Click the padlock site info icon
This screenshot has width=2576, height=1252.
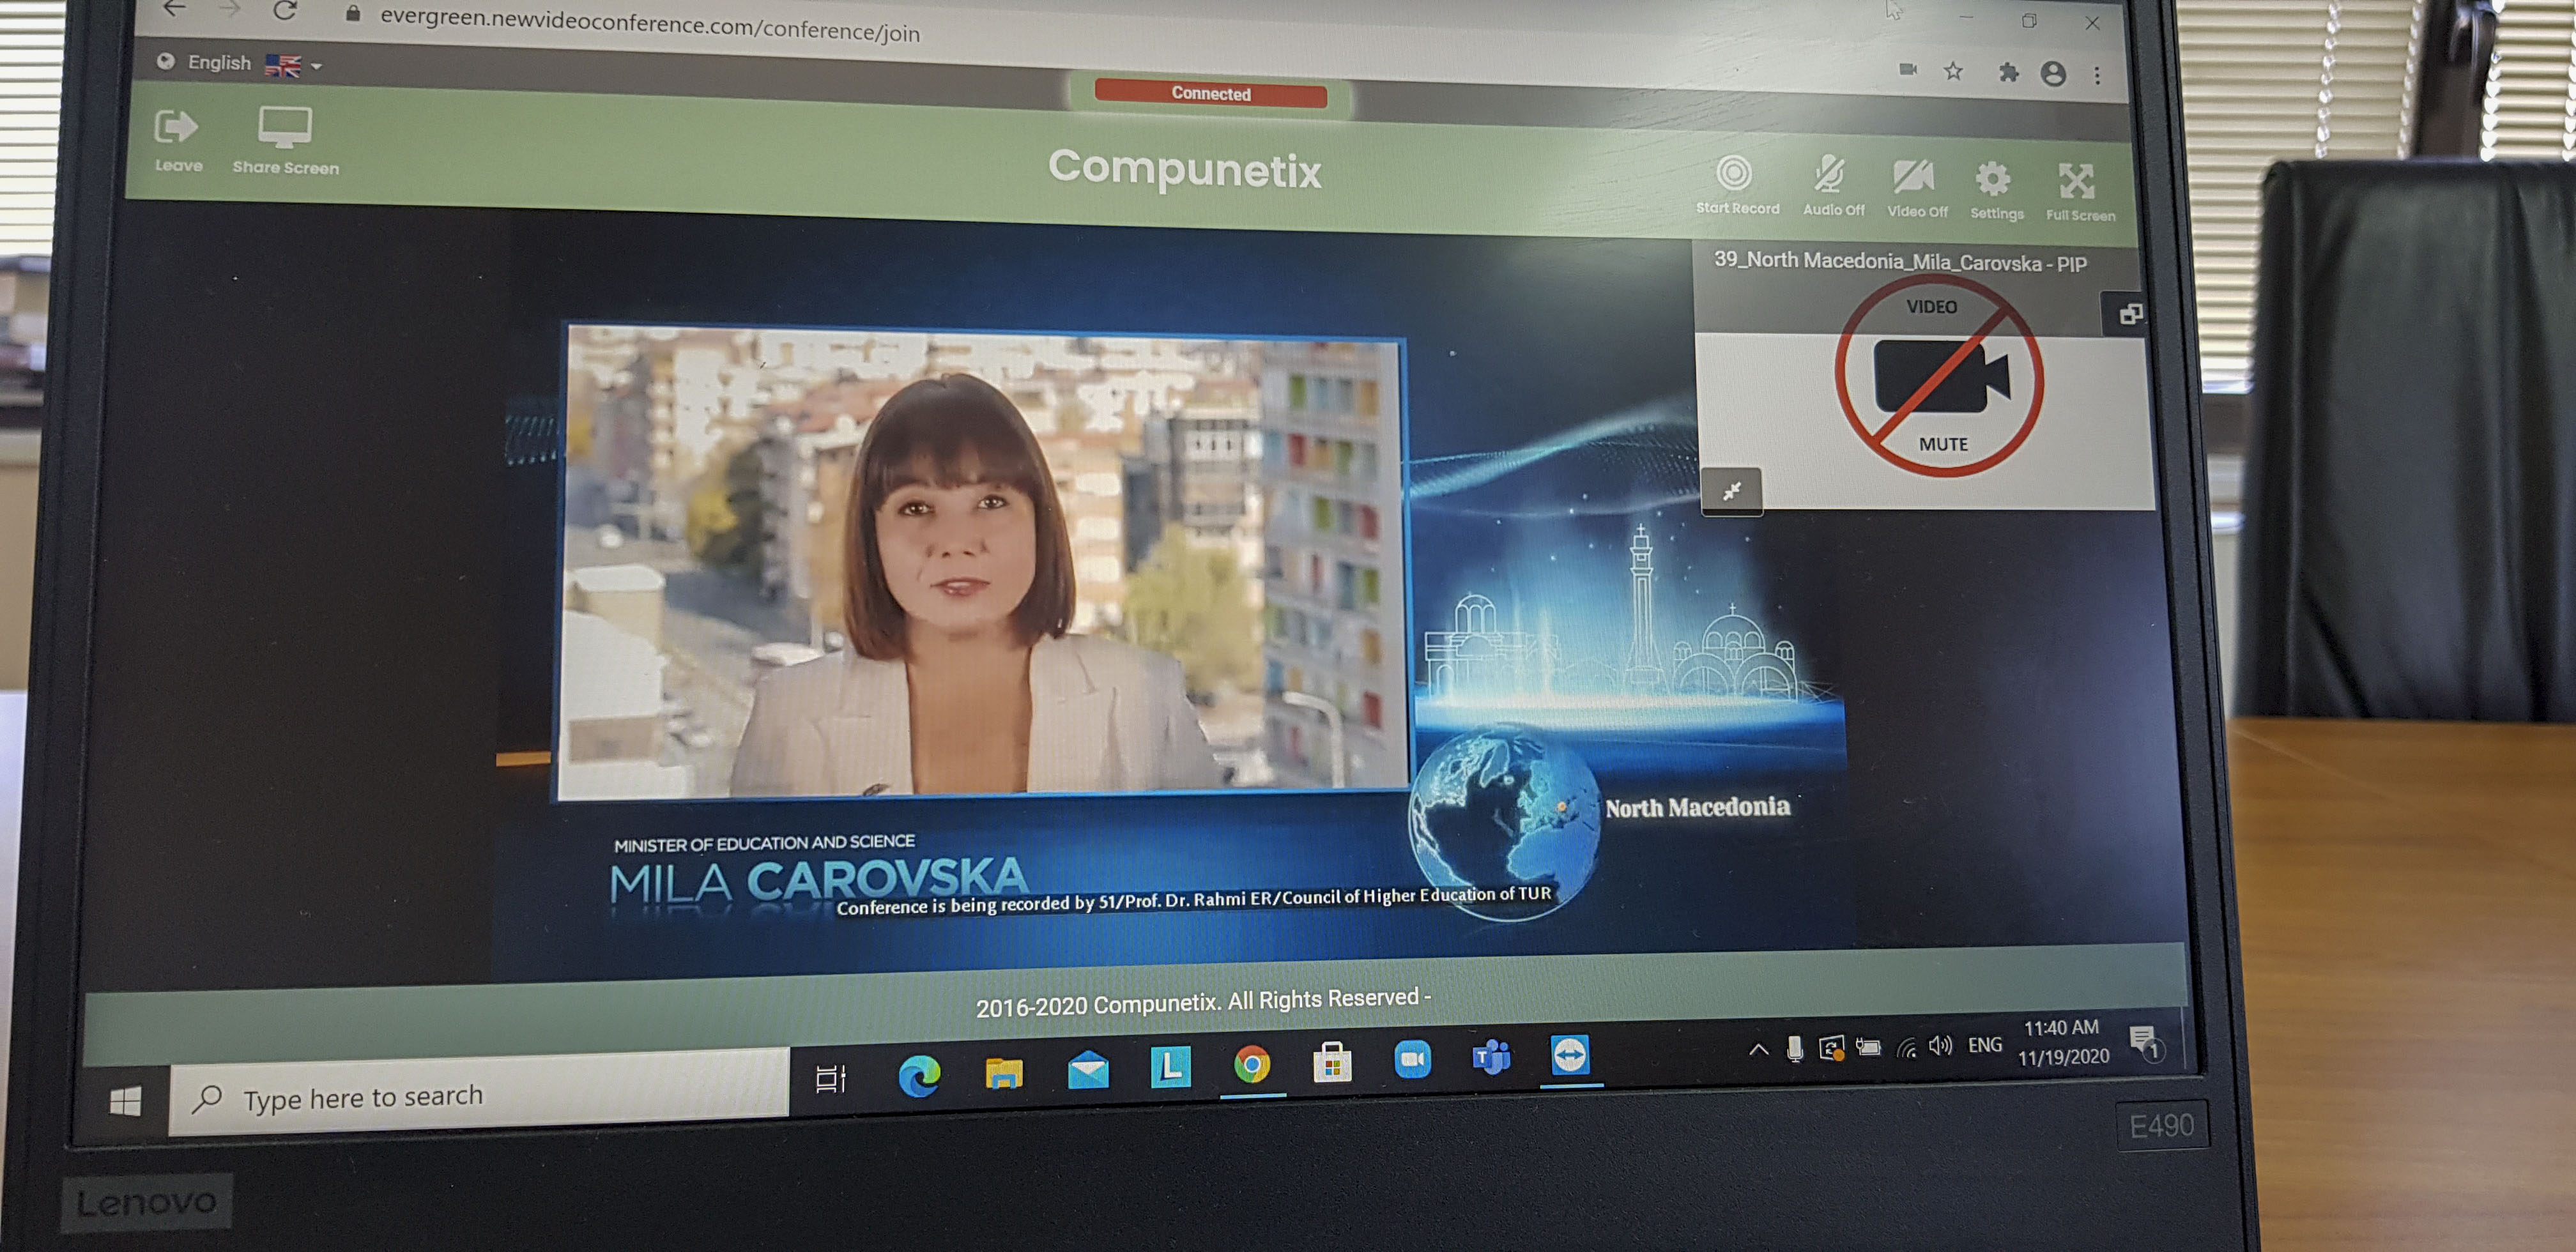pyautogui.click(x=352, y=14)
